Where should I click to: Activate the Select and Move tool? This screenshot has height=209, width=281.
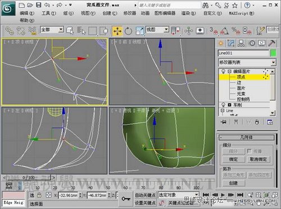point(117,31)
